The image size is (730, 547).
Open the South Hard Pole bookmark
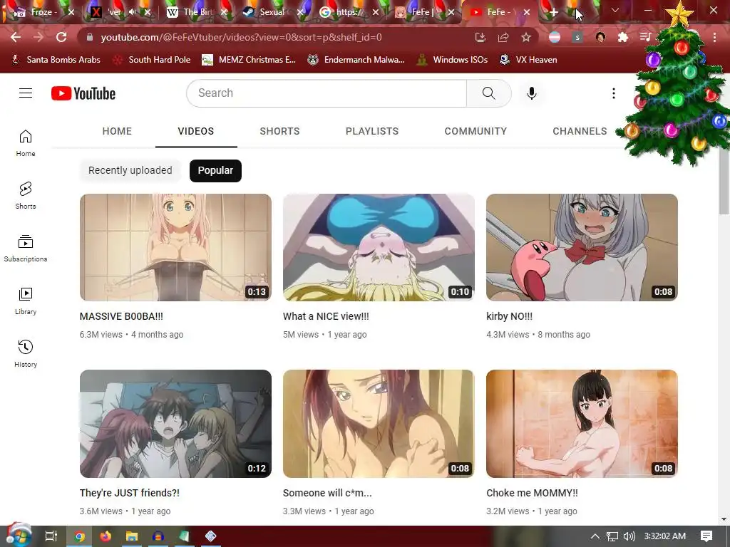point(153,60)
